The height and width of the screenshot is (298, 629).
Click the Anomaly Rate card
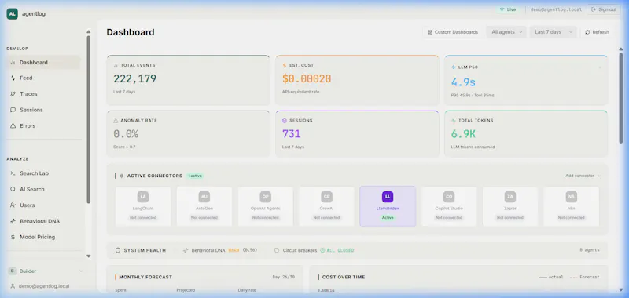coord(188,133)
